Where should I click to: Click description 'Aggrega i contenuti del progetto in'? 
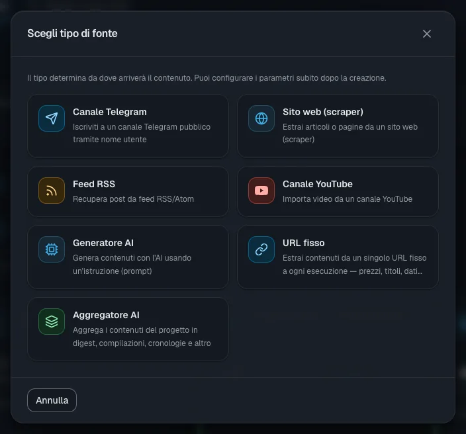(135, 330)
